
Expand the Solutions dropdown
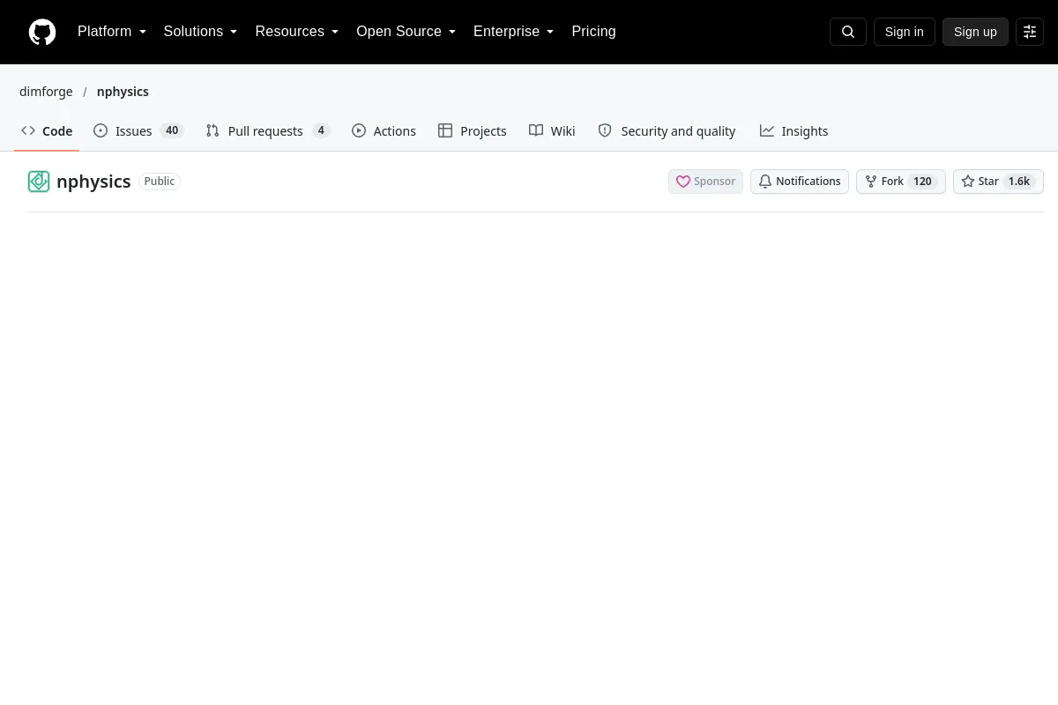click(x=200, y=32)
